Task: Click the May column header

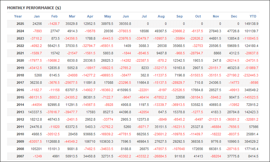Action: pyautogui.click(x=108, y=16)
